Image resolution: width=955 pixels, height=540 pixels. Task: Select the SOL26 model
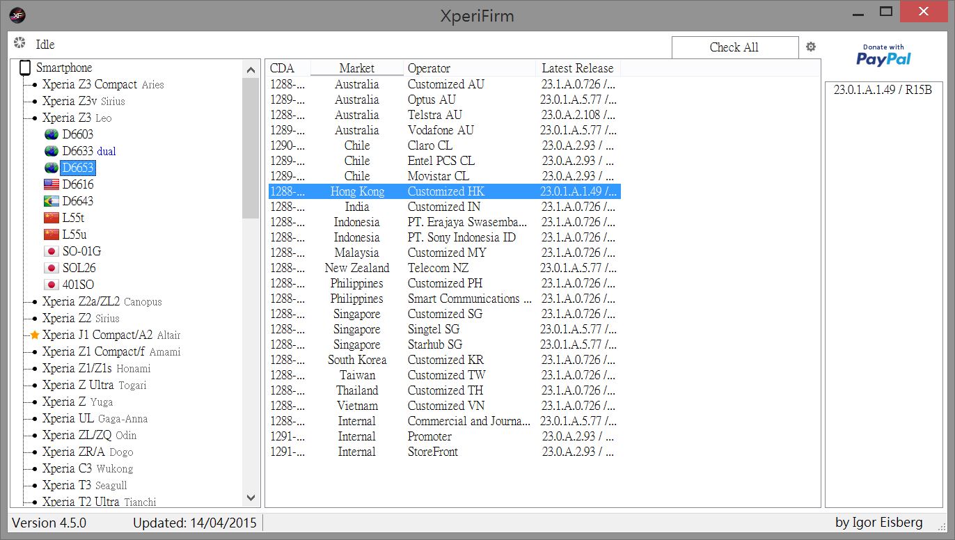[x=79, y=268]
